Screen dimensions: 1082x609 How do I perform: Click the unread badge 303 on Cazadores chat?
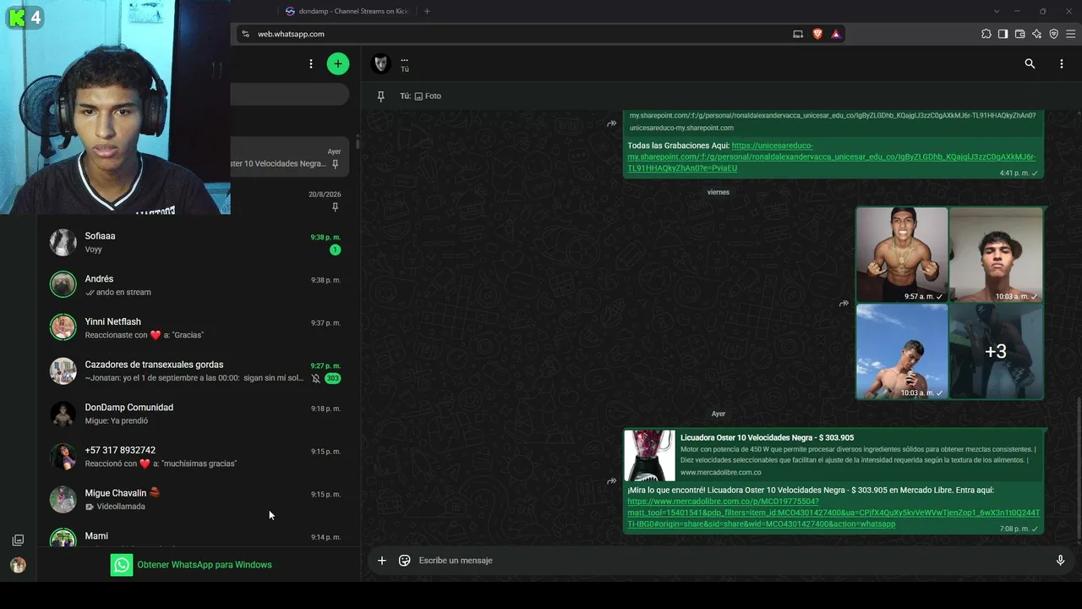(x=333, y=378)
